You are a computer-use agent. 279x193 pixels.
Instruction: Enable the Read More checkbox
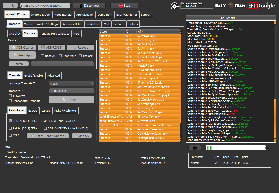point(60,56)
